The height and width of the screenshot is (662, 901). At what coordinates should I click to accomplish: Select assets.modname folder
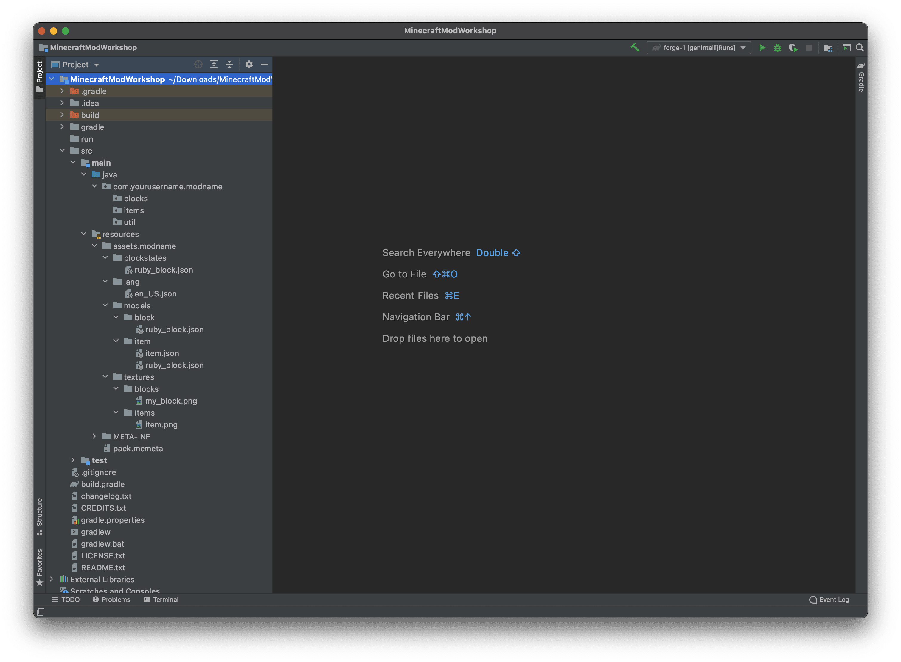point(139,246)
